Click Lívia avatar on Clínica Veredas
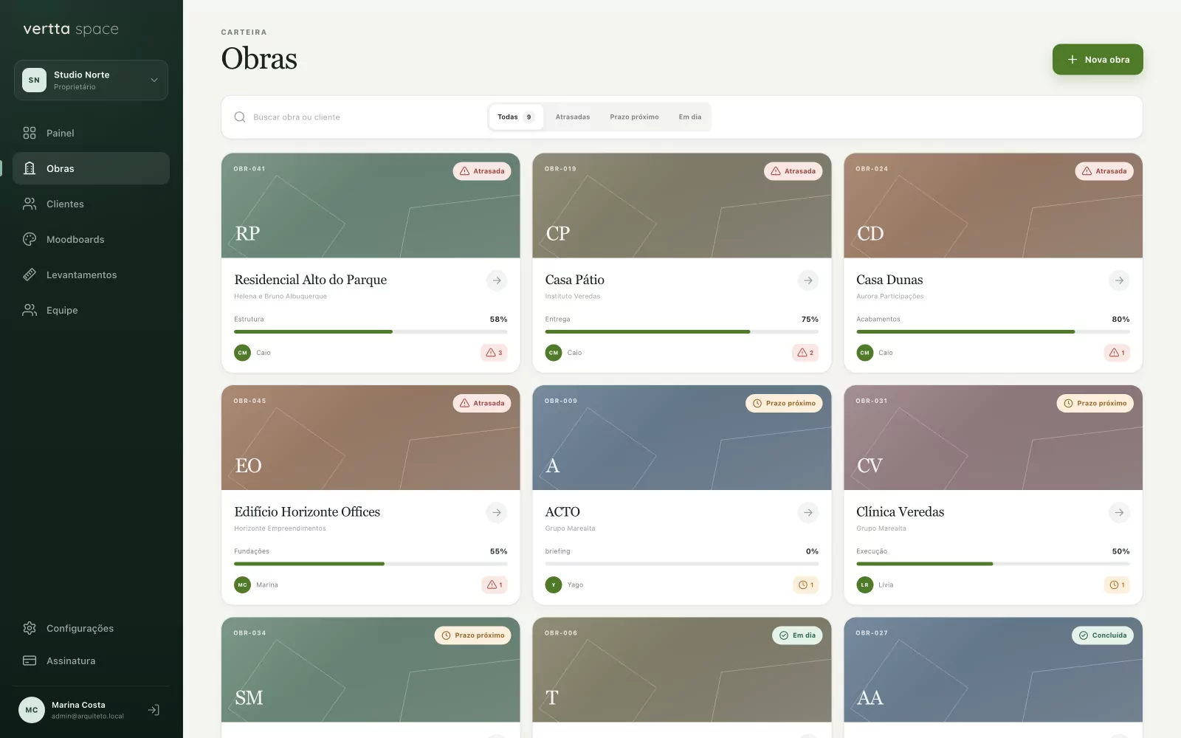The width and height of the screenshot is (1181, 738). click(864, 584)
